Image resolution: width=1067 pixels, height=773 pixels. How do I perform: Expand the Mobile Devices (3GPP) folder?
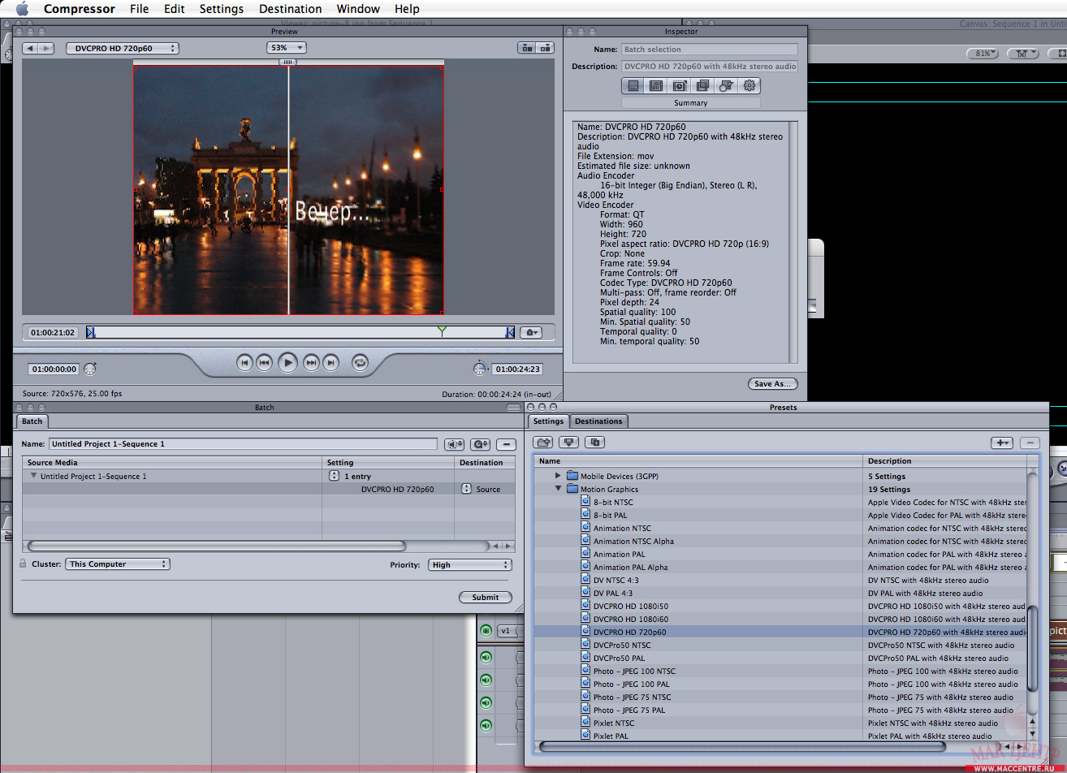click(558, 476)
